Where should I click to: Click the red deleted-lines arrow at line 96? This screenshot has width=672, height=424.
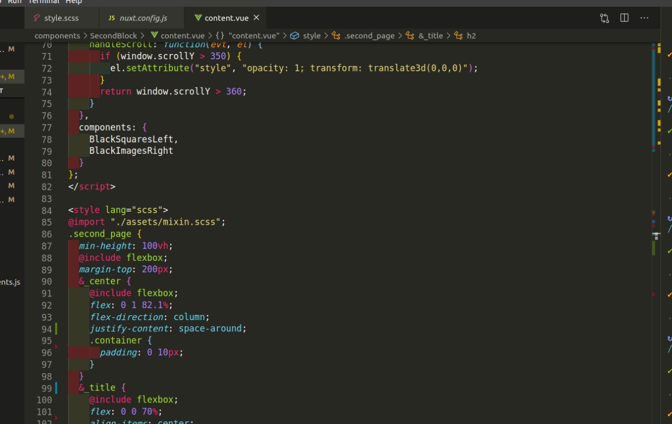[56, 346]
